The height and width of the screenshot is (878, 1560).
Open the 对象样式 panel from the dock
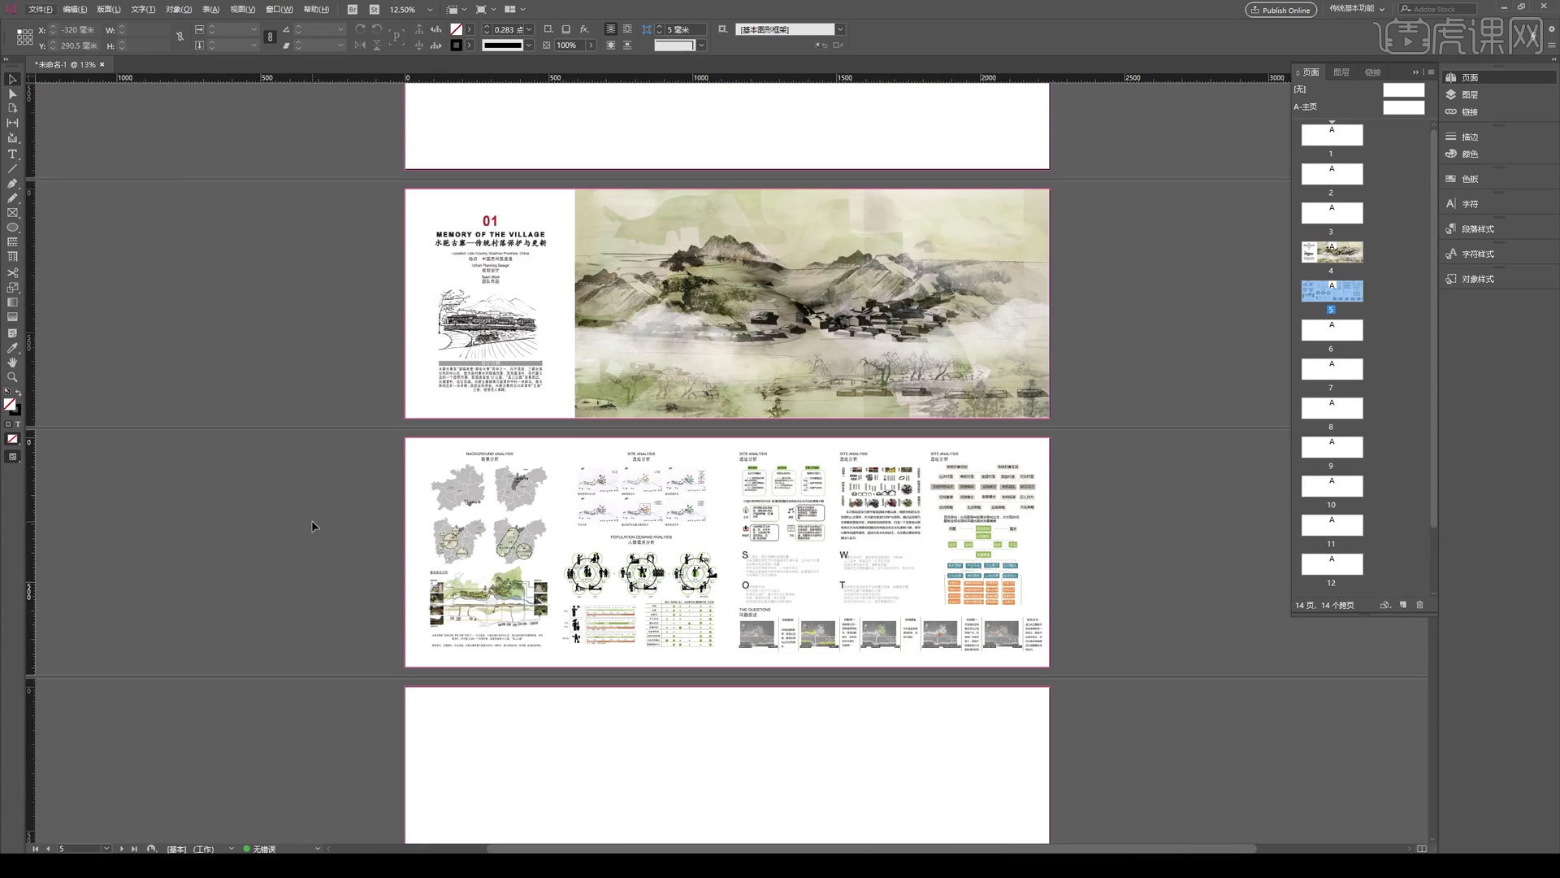tap(1478, 280)
